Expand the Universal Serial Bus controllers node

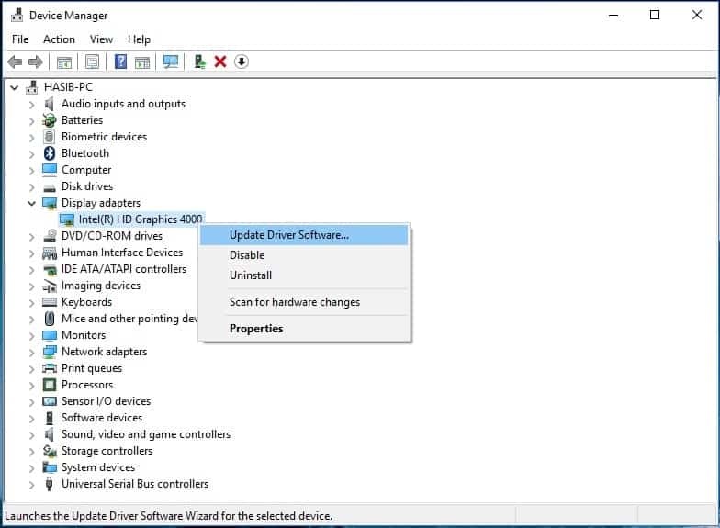(x=31, y=484)
